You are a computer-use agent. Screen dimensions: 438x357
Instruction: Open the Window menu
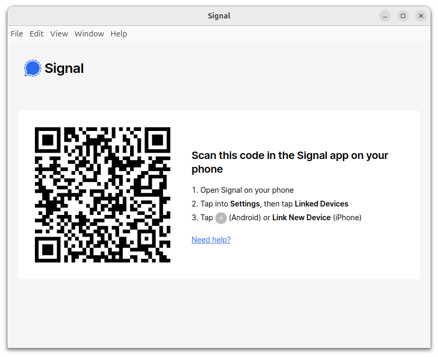(x=89, y=34)
